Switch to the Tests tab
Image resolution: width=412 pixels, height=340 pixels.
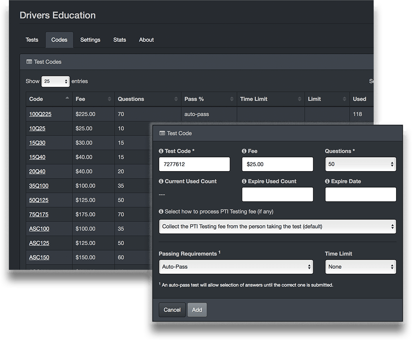[x=32, y=40]
